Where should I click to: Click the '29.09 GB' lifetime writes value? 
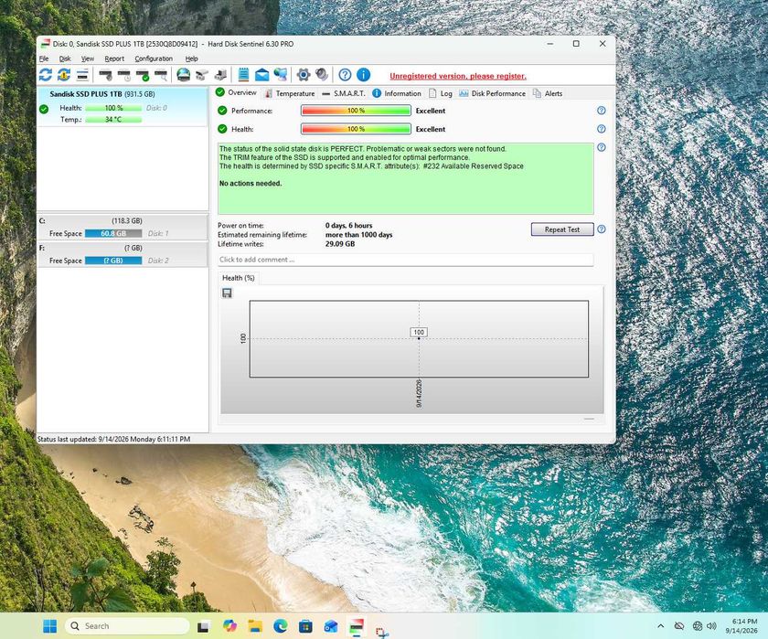[340, 244]
